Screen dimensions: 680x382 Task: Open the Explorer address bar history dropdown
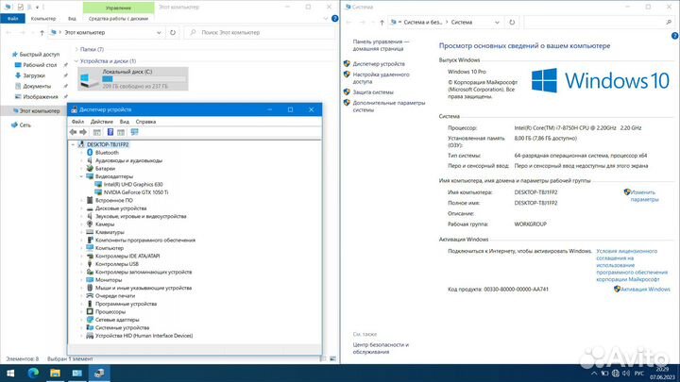point(159,32)
